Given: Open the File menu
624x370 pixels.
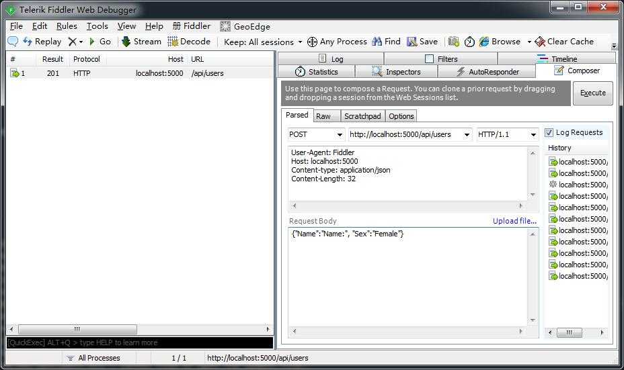Looking at the screenshot, I should tap(16, 26).
